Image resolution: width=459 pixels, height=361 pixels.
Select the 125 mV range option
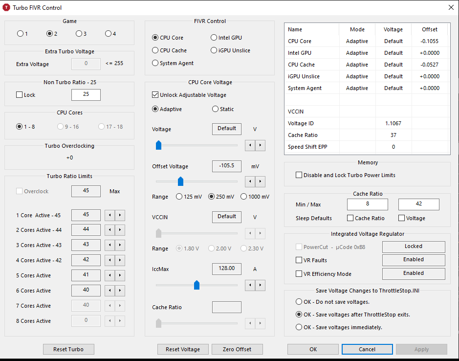pos(178,197)
